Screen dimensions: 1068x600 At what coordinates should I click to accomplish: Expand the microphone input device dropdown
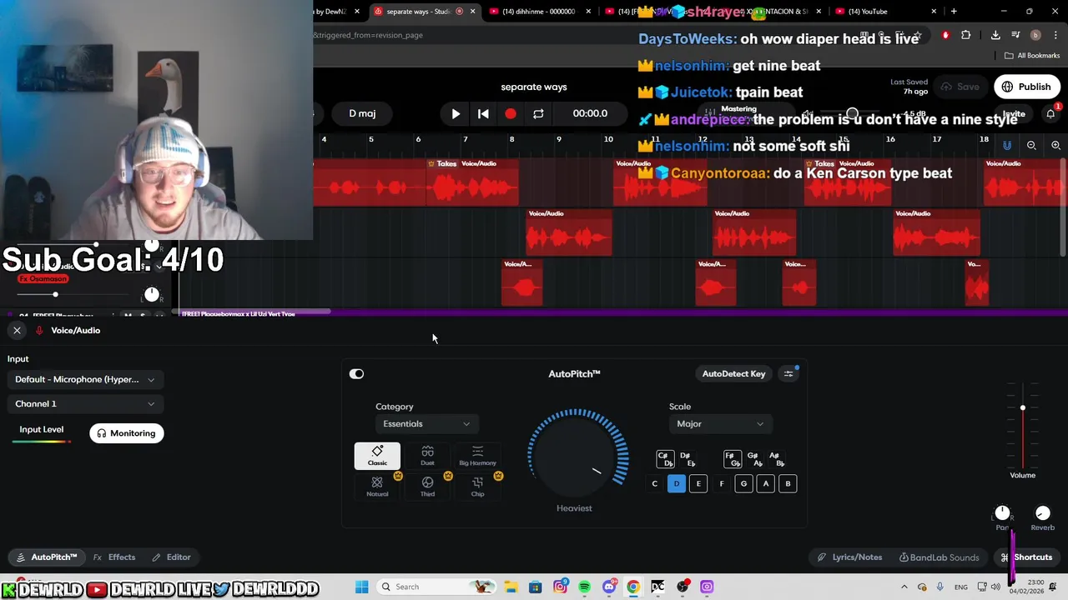[84, 379]
